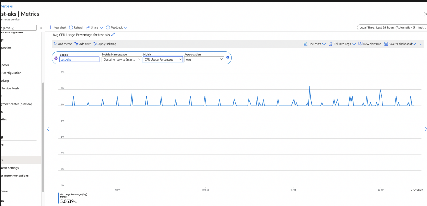The height and width of the screenshot is (206, 427).
Task: Click Add metric in chart toolbar
Action: (x=63, y=44)
